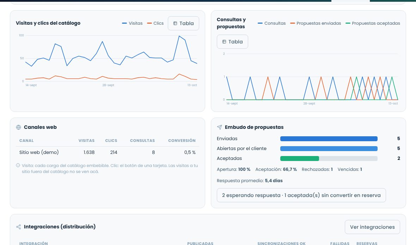Open Tabla view for Visitas y clics chart
Image resolution: width=416 pixels, height=245 pixels.
pyautogui.click(x=183, y=23)
